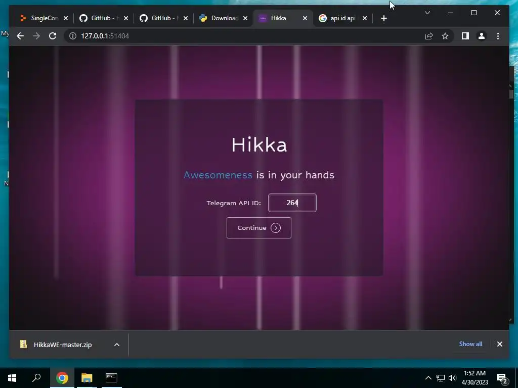The height and width of the screenshot is (388, 518).
Task: Close the downloads bar
Action: click(x=499, y=344)
